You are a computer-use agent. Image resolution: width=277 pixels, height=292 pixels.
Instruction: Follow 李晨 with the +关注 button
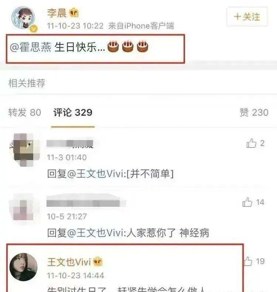(247, 17)
